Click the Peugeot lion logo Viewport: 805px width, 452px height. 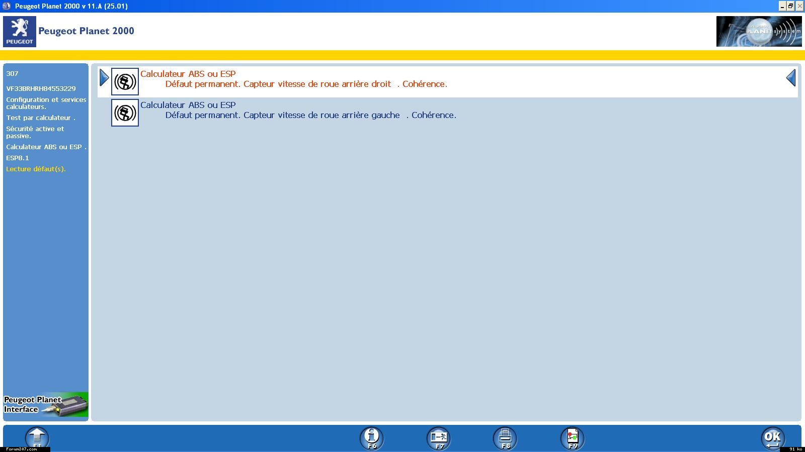pyautogui.click(x=20, y=31)
